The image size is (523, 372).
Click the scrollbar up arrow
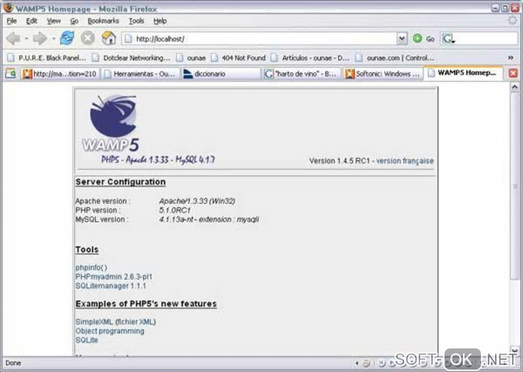click(x=515, y=87)
